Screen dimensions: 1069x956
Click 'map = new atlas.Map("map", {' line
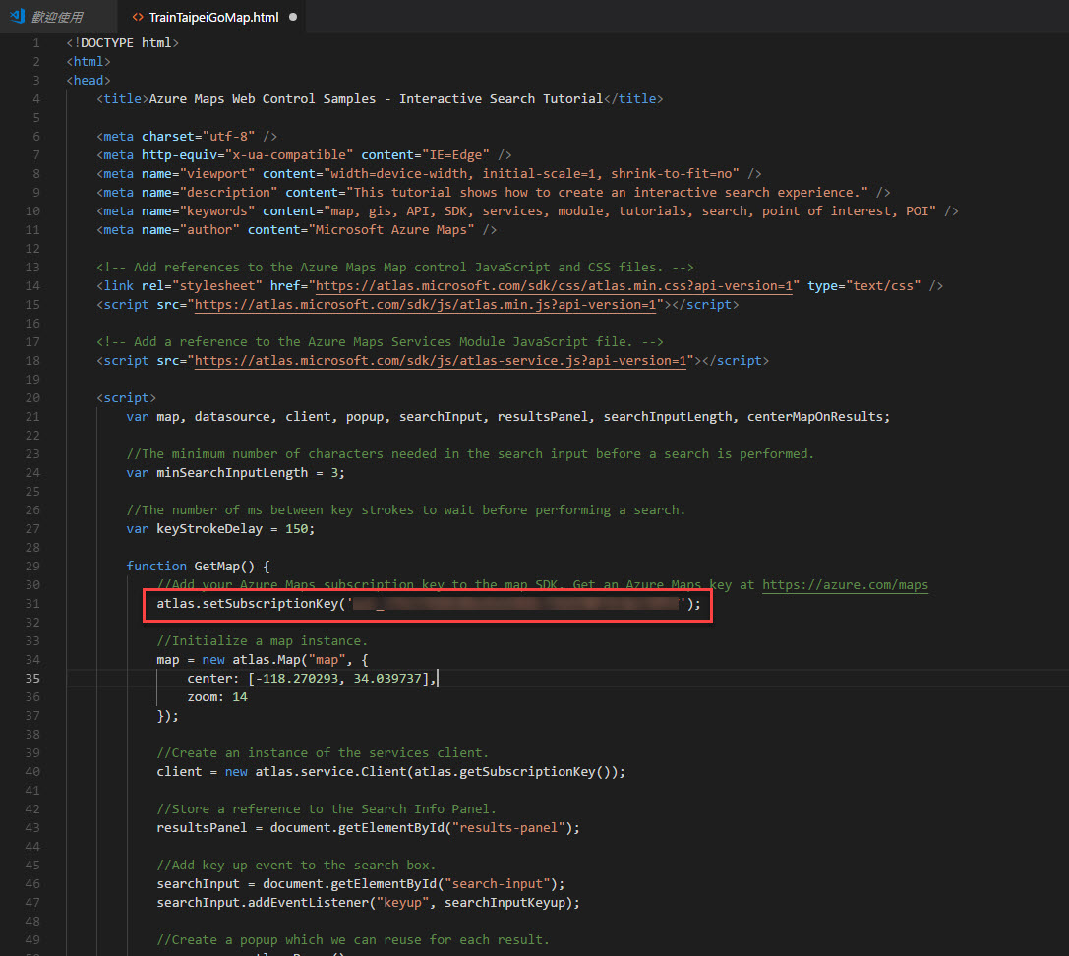pyautogui.click(x=263, y=659)
